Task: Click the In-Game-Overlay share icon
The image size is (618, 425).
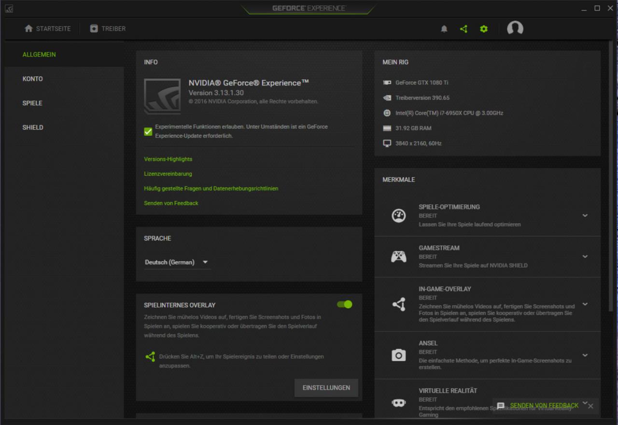Action: pos(398,304)
